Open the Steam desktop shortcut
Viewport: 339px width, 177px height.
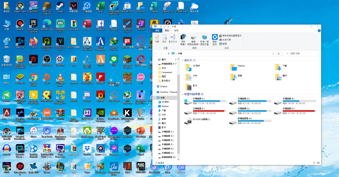(60, 7)
